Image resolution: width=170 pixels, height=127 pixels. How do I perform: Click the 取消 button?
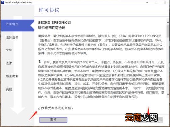pyautogui.click(x=53, y=120)
